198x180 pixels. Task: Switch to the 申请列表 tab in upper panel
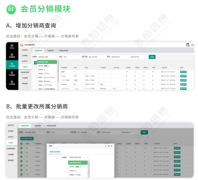[50, 51]
